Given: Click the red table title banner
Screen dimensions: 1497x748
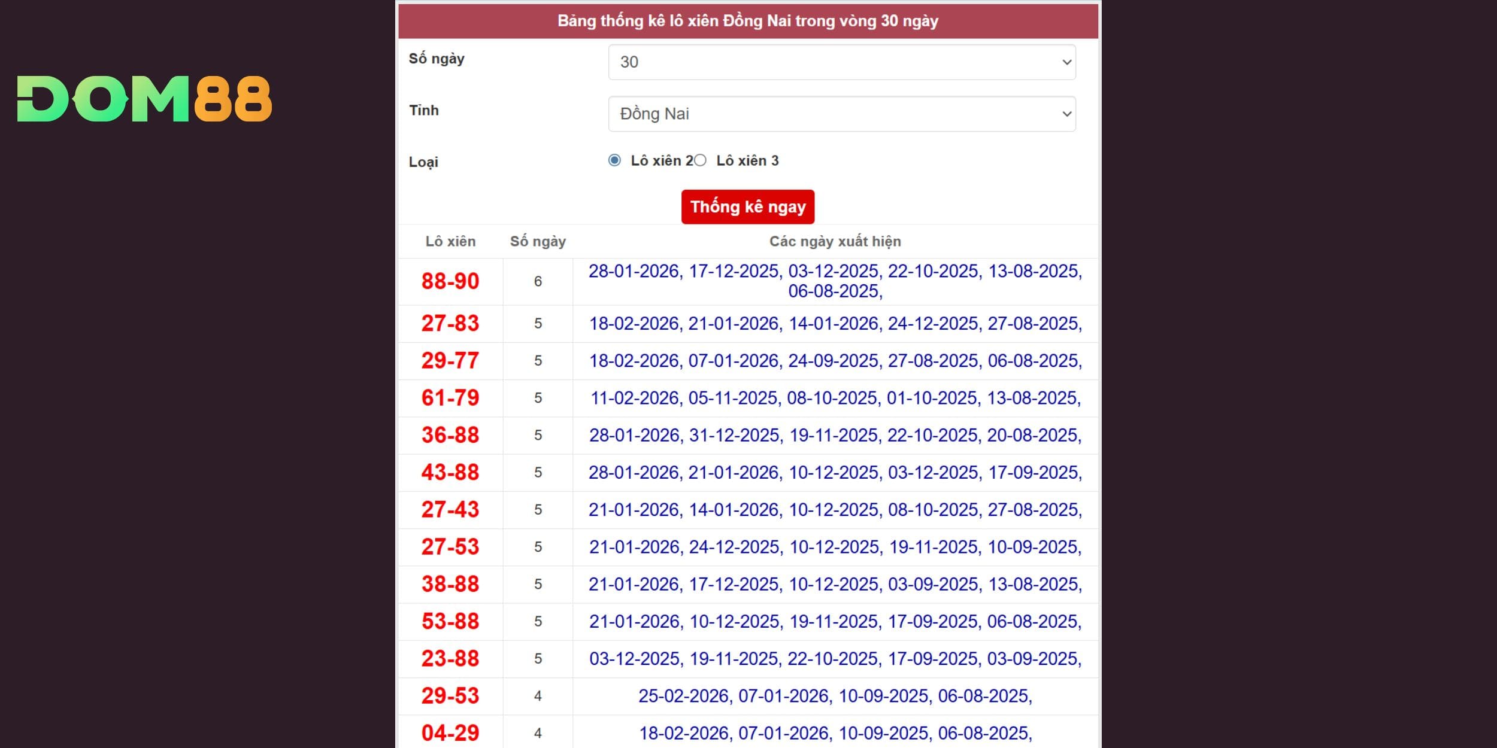Looking at the screenshot, I should [x=748, y=21].
